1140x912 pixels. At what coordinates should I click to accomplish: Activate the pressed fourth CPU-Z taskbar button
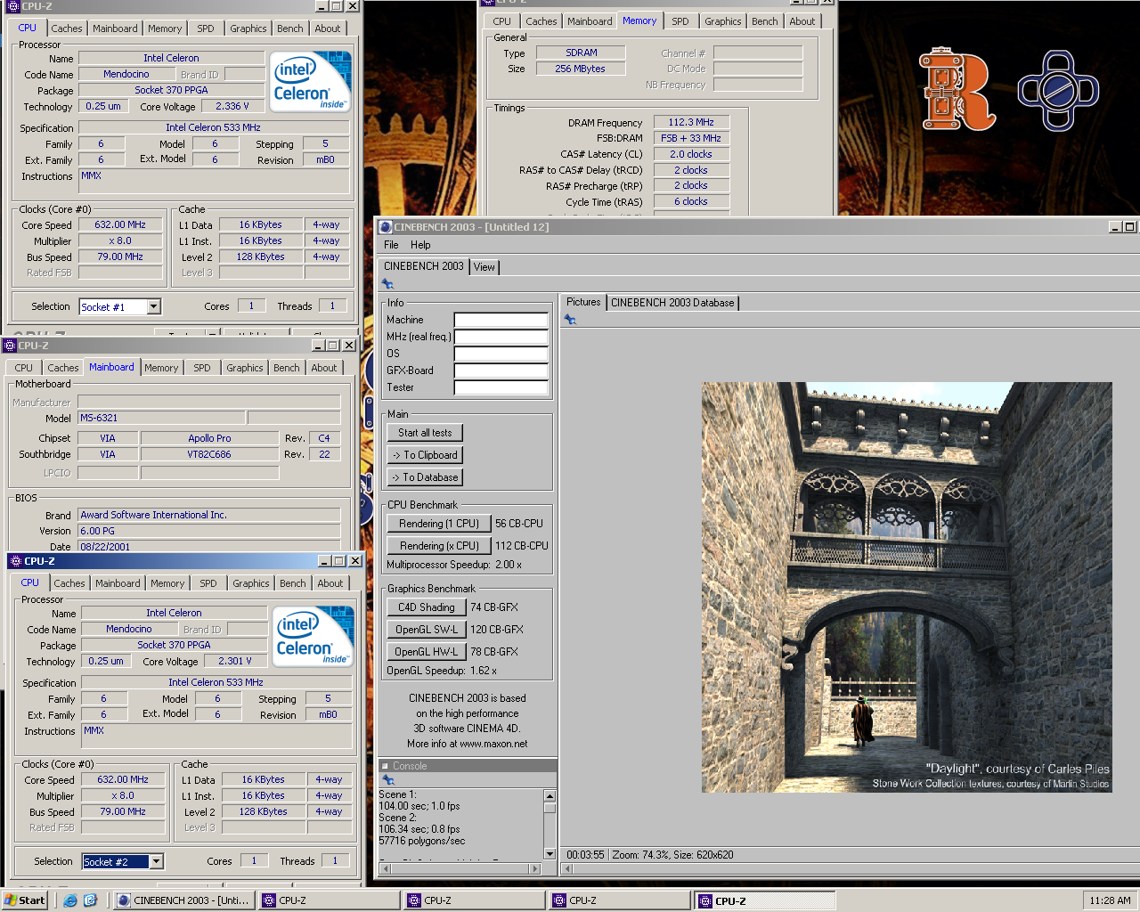click(764, 900)
